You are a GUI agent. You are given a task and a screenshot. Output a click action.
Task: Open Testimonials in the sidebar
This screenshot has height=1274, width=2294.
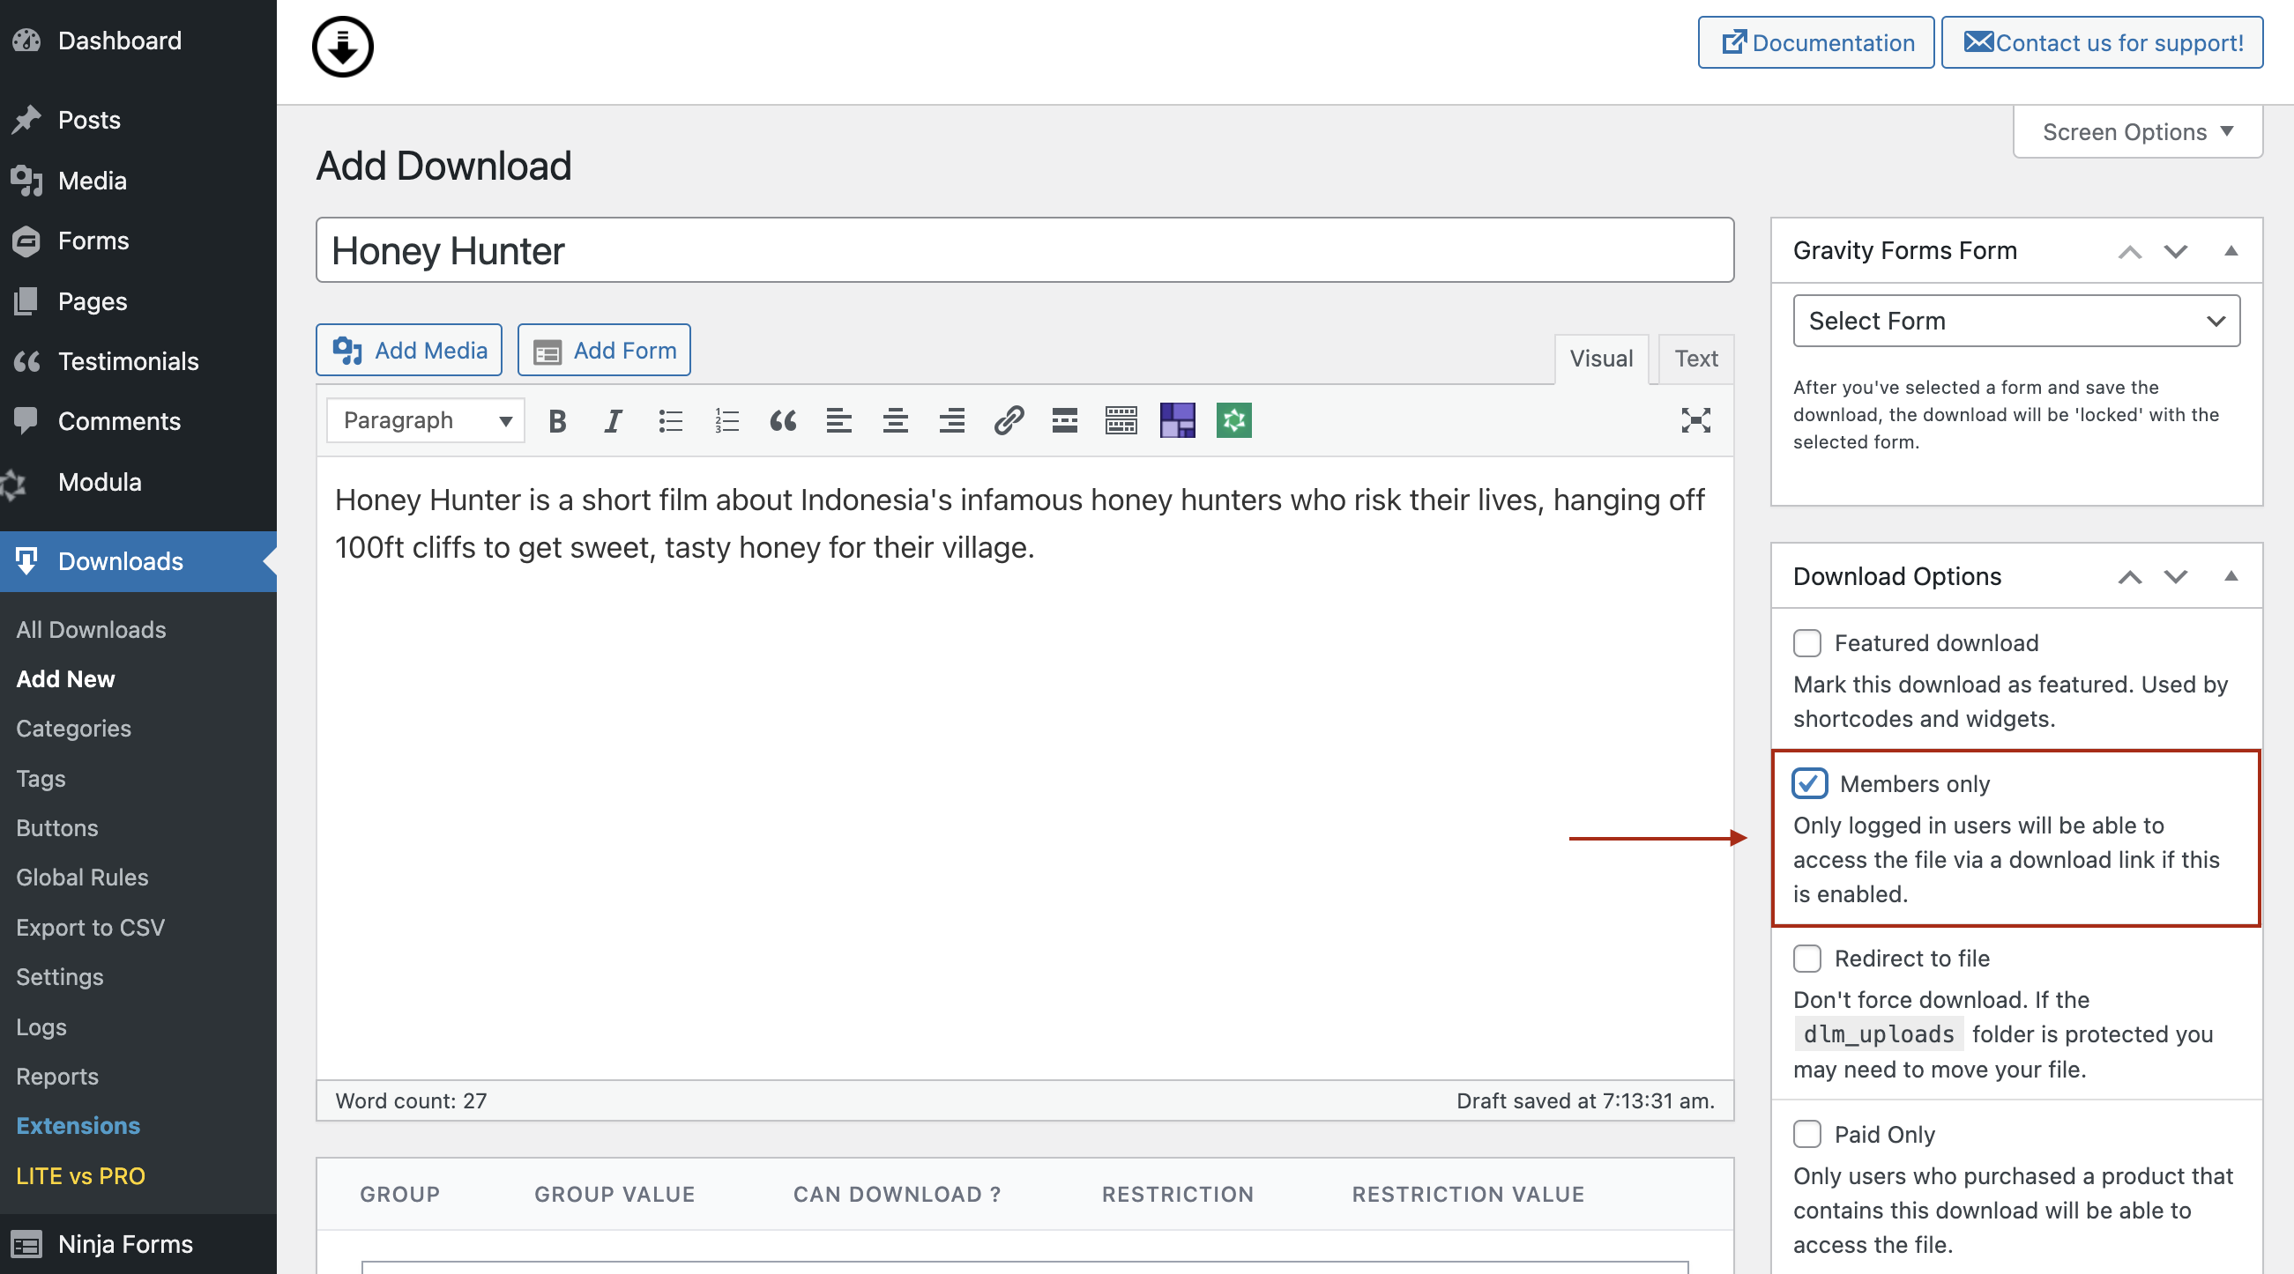coord(138,361)
